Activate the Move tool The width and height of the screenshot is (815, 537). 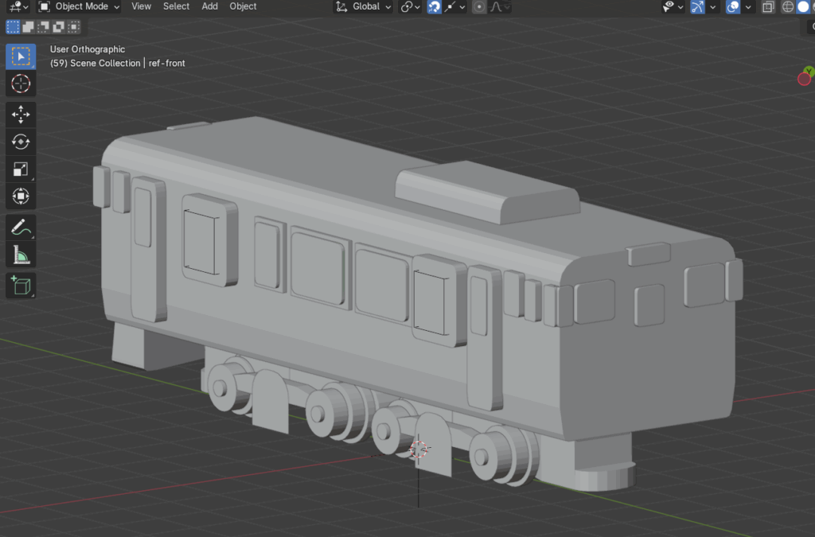click(21, 115)
